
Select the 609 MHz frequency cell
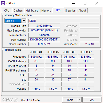coord(36,57)
